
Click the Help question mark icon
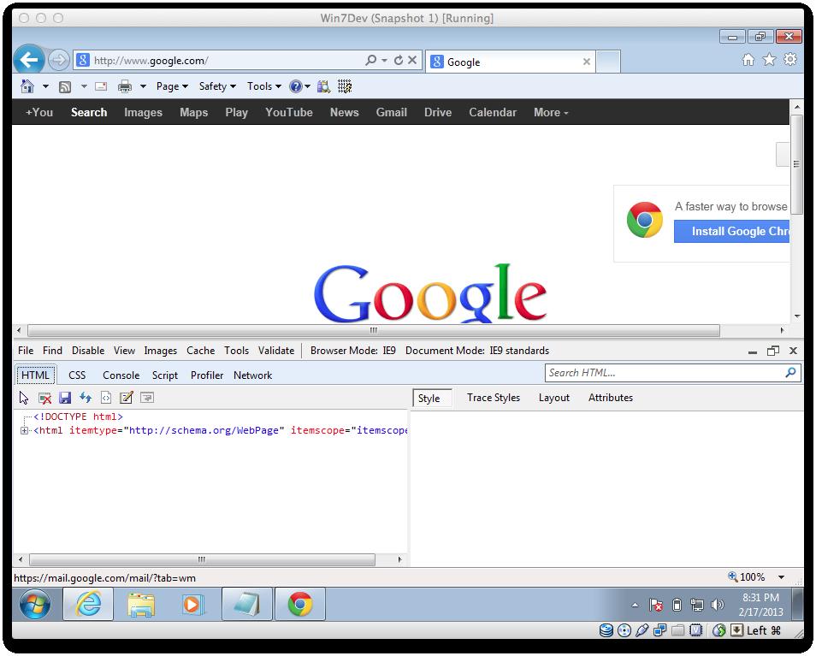pyautogui.click(x=296, y=86)
